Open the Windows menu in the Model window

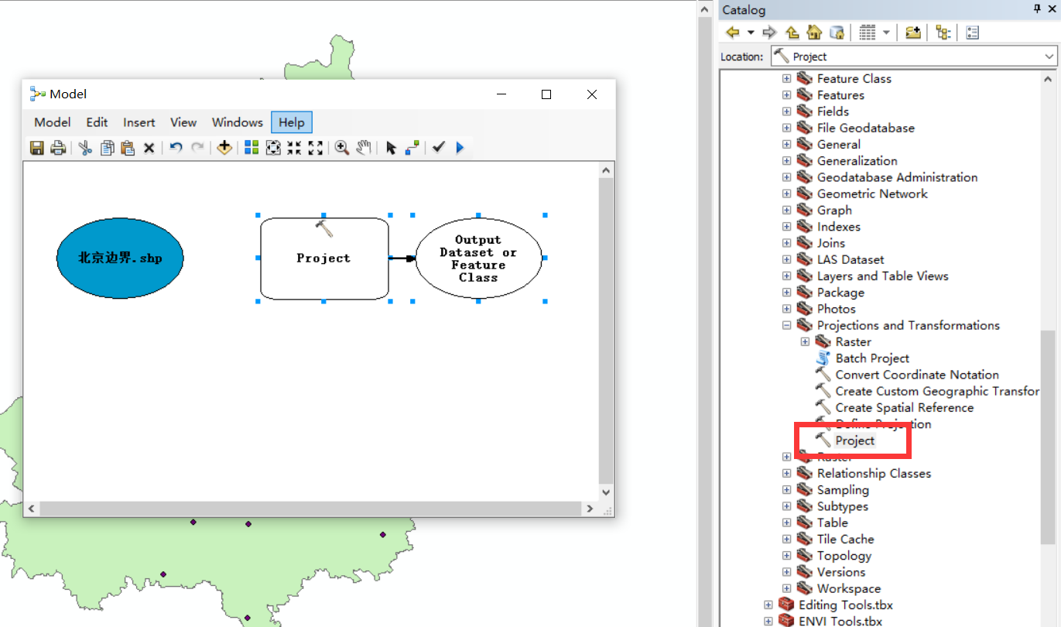pos(237,122)
